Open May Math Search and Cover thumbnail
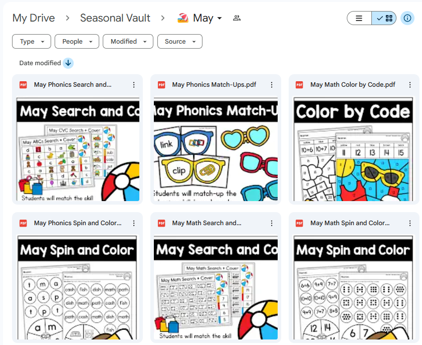The width and height of the screenshot is (422, 345). click(216, 287)
